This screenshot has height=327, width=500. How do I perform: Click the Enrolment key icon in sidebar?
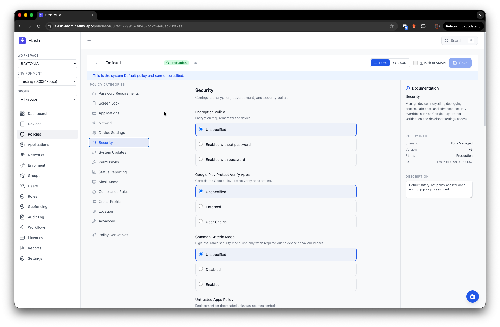point(22,165)
